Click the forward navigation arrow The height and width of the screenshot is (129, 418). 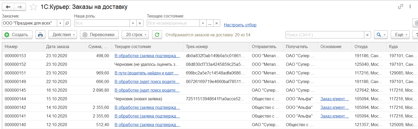(x=20, y=7)
